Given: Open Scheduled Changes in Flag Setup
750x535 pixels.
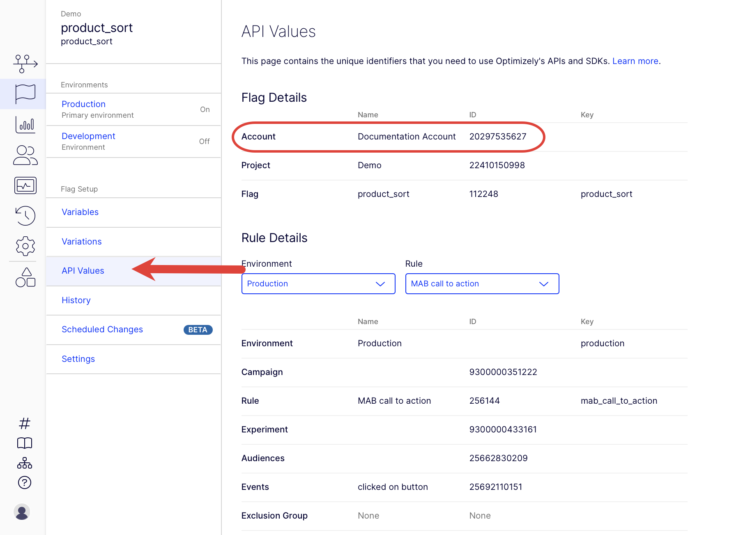Looking at the screenshot, I should tap(102, 329).
